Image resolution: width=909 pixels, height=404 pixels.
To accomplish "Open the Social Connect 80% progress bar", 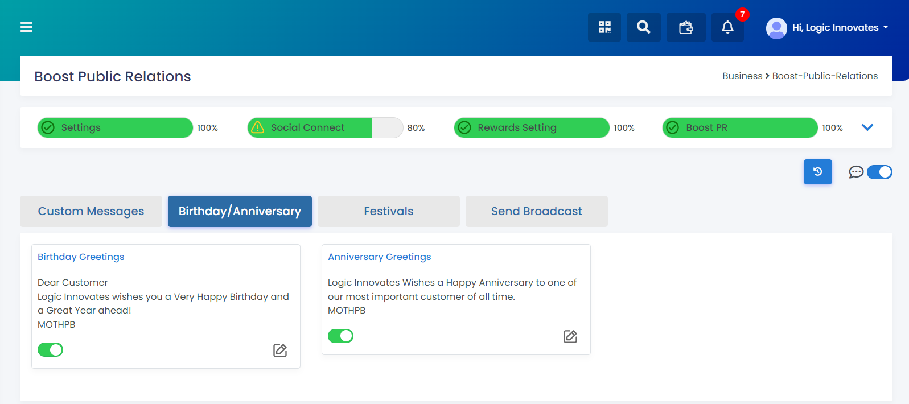I will (325, 127).
